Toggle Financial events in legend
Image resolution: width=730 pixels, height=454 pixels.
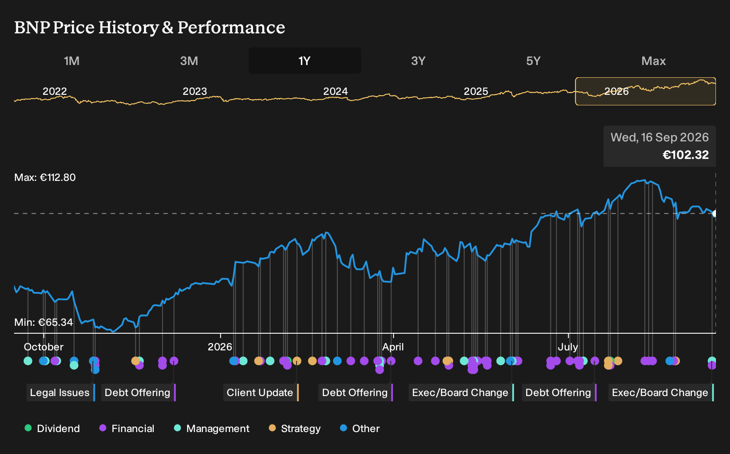point(127,429)
